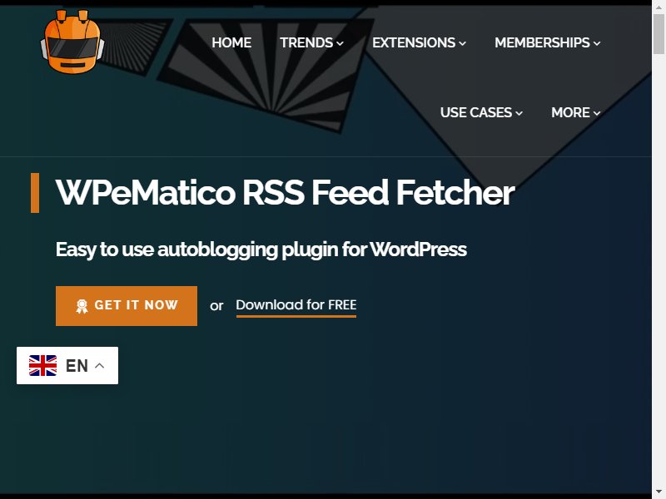The image size is (666, 499).
Task: Expand the Use Cases dropdown chevron
Action: click(519, 113)
